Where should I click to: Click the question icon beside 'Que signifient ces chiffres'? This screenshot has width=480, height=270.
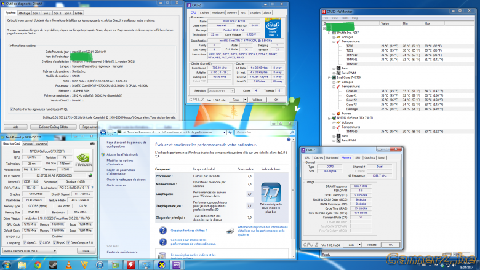[162, 231]
